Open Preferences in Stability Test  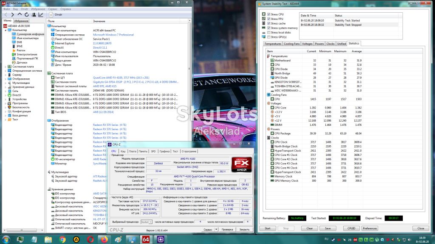click(x=370, y=228)
